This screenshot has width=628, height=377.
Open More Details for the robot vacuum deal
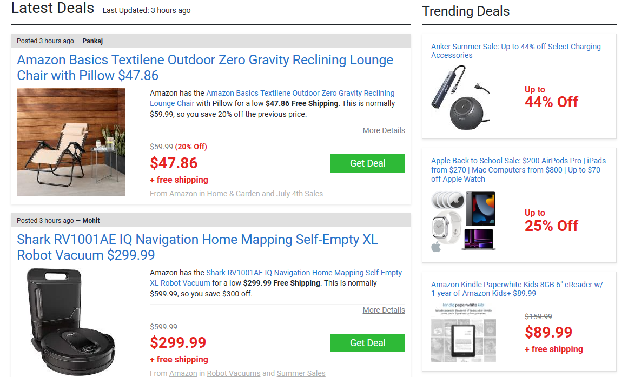pos(384,310)
